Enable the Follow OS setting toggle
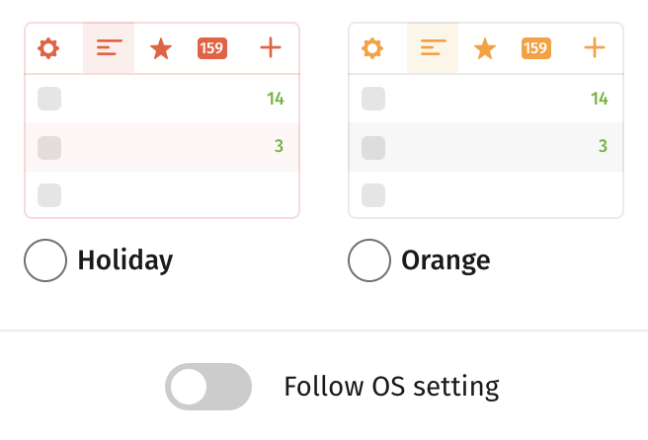648x440 pixels. pos(208,387)
